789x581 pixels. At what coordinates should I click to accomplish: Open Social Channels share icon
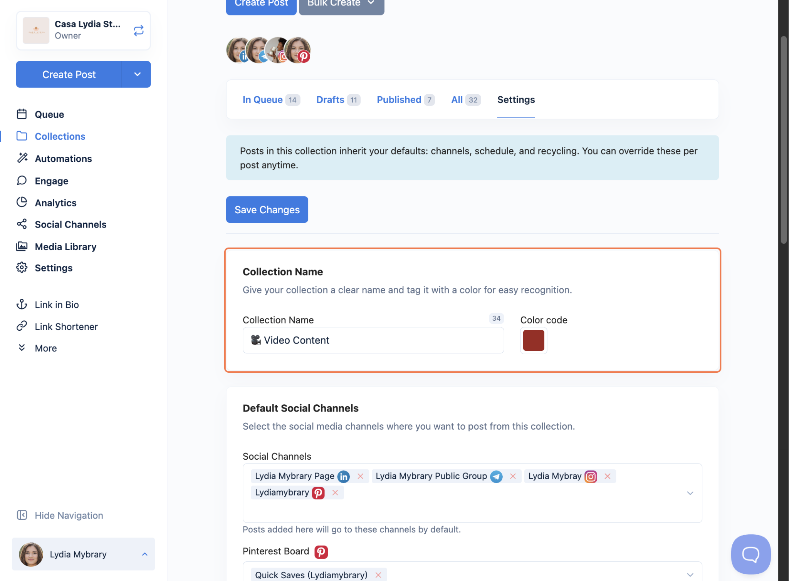pos(22,224)
